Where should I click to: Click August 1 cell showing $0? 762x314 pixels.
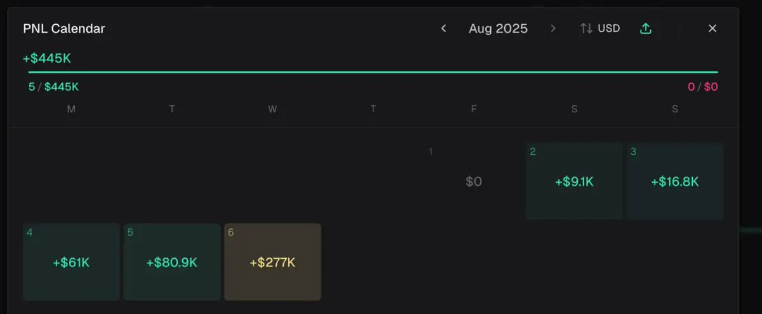[474, 181]
